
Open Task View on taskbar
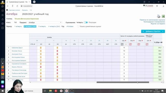[45, 91]
